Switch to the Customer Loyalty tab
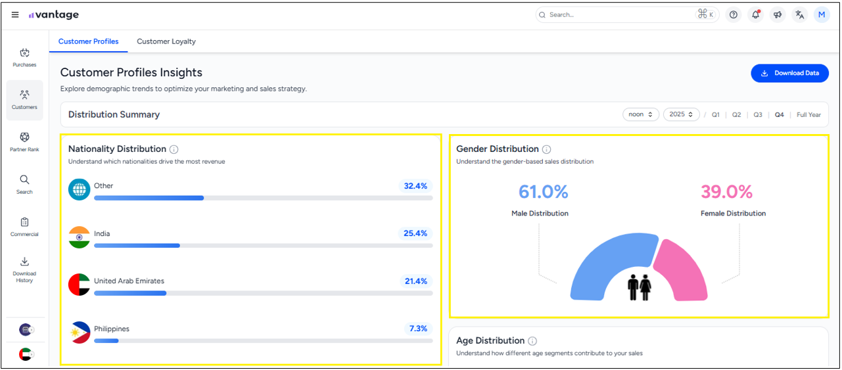The image size is (842, 370). point(166,41)
